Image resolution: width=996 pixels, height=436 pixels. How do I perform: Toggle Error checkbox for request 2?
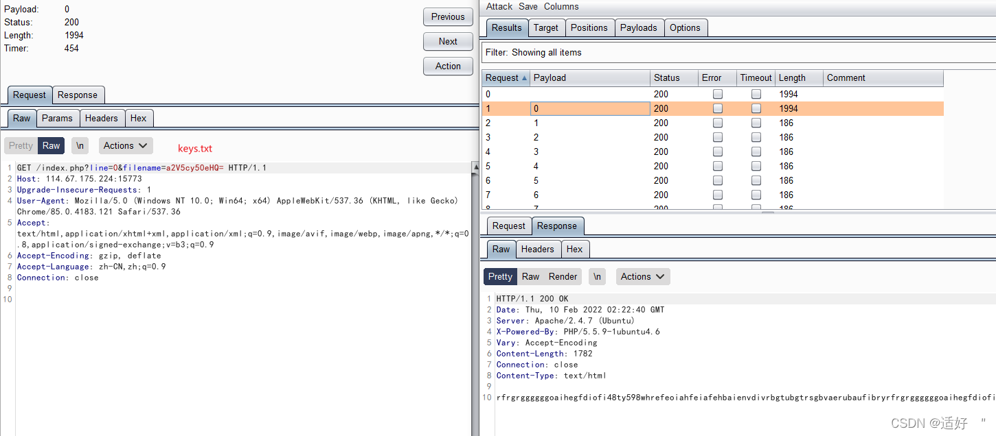click(x=718, y=123)
